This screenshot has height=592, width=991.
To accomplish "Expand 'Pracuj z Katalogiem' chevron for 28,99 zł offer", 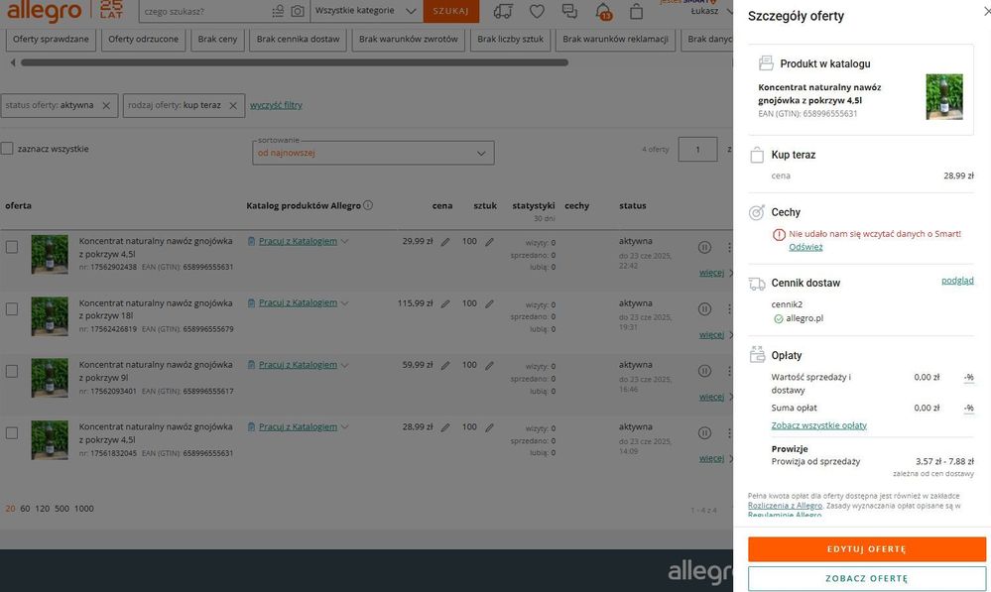I will coord(345,427).
